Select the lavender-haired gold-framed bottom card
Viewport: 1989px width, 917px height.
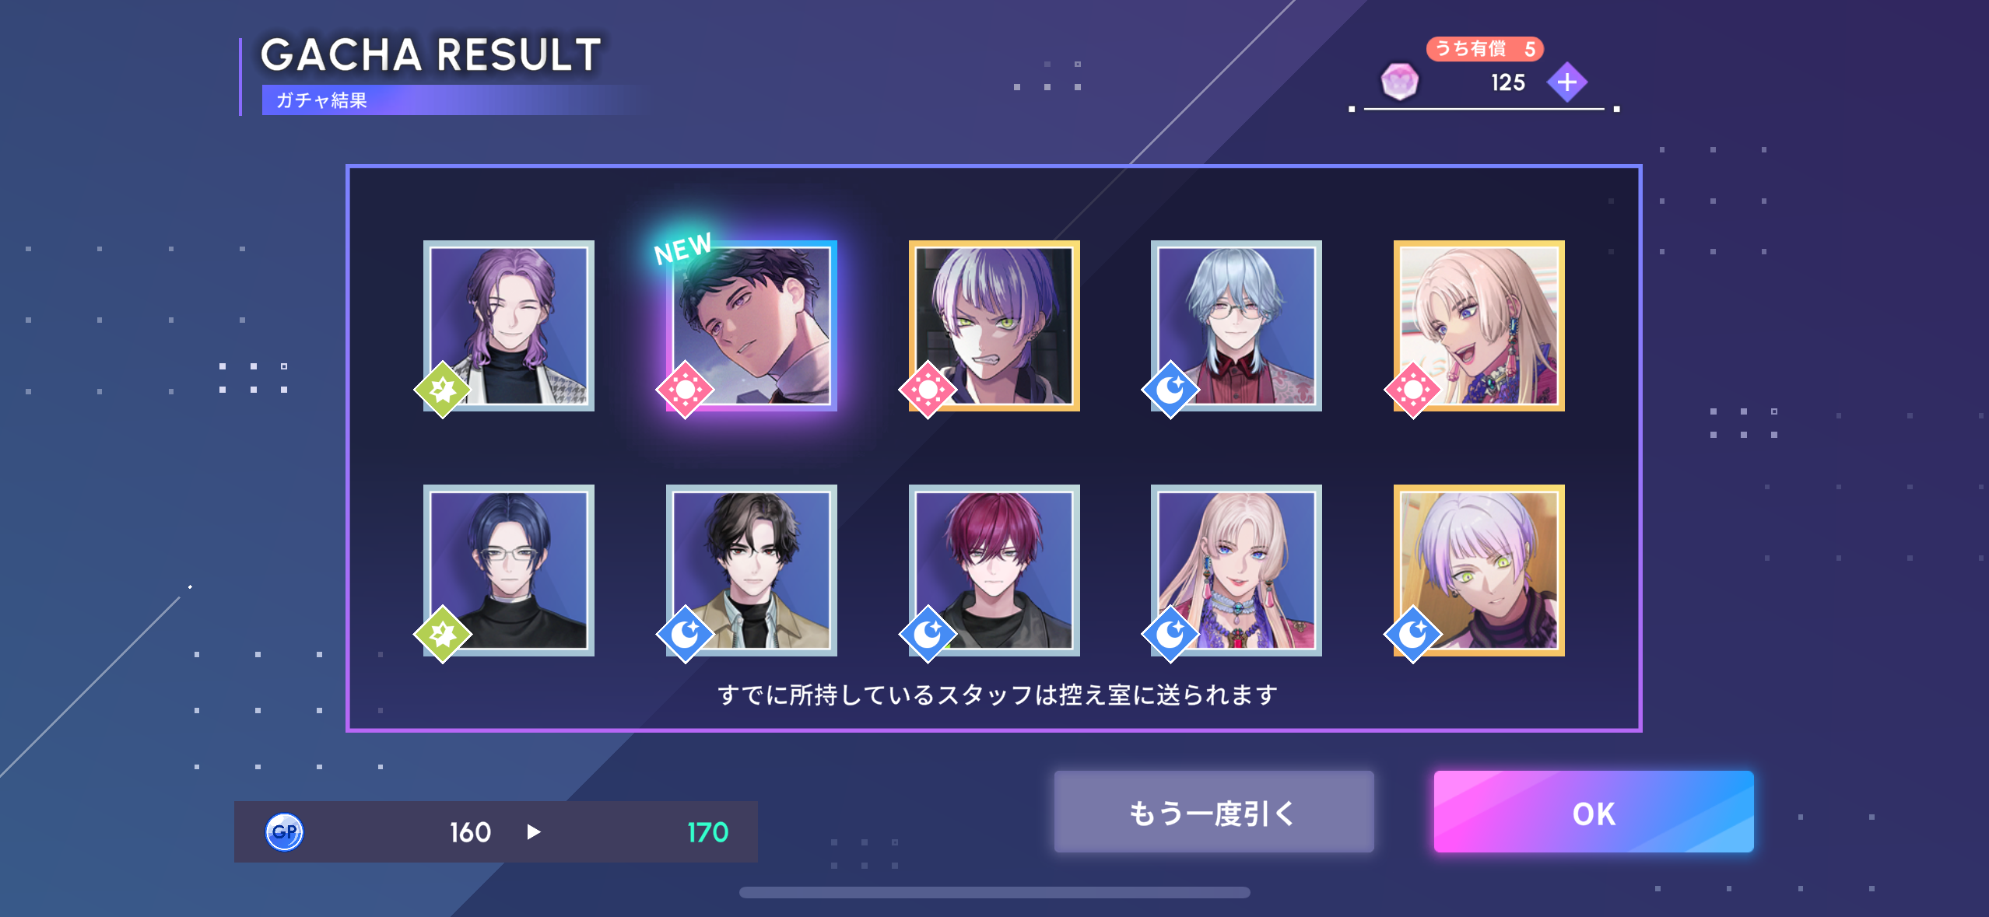[1479, 570]
